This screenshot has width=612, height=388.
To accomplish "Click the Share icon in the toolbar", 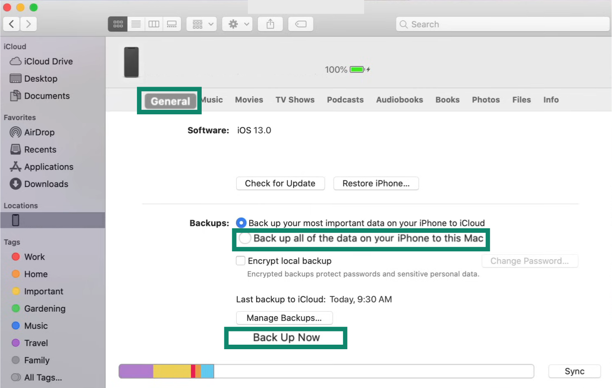I will (x=270, y=24).
